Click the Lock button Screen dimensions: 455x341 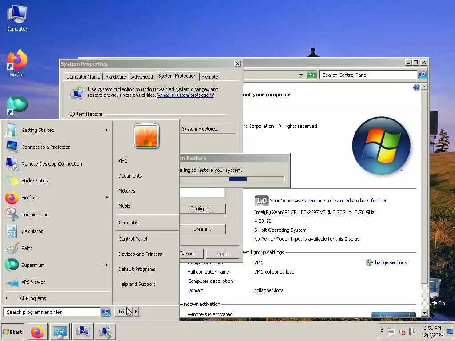click(124, 312)
